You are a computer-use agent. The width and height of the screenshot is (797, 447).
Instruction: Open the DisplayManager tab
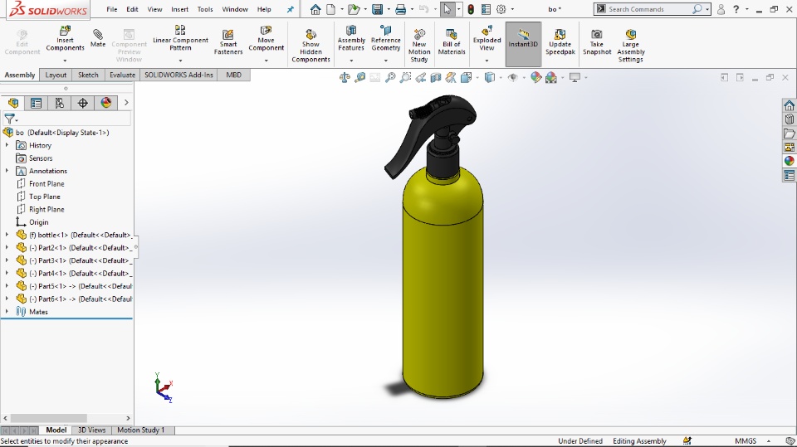pyautogui.click(x=105, y=103)
